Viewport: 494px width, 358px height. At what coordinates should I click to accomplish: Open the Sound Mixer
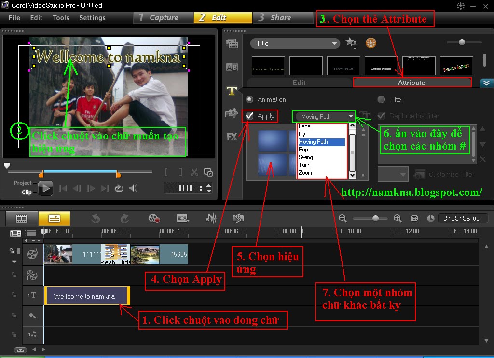coord(211,218)
